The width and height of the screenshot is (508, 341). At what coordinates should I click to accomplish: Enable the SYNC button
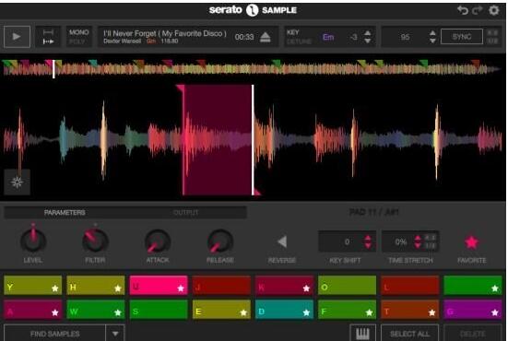462,37
